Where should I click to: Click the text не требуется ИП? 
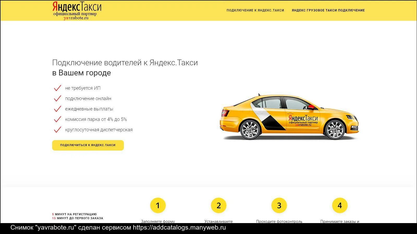click(83, 88)
